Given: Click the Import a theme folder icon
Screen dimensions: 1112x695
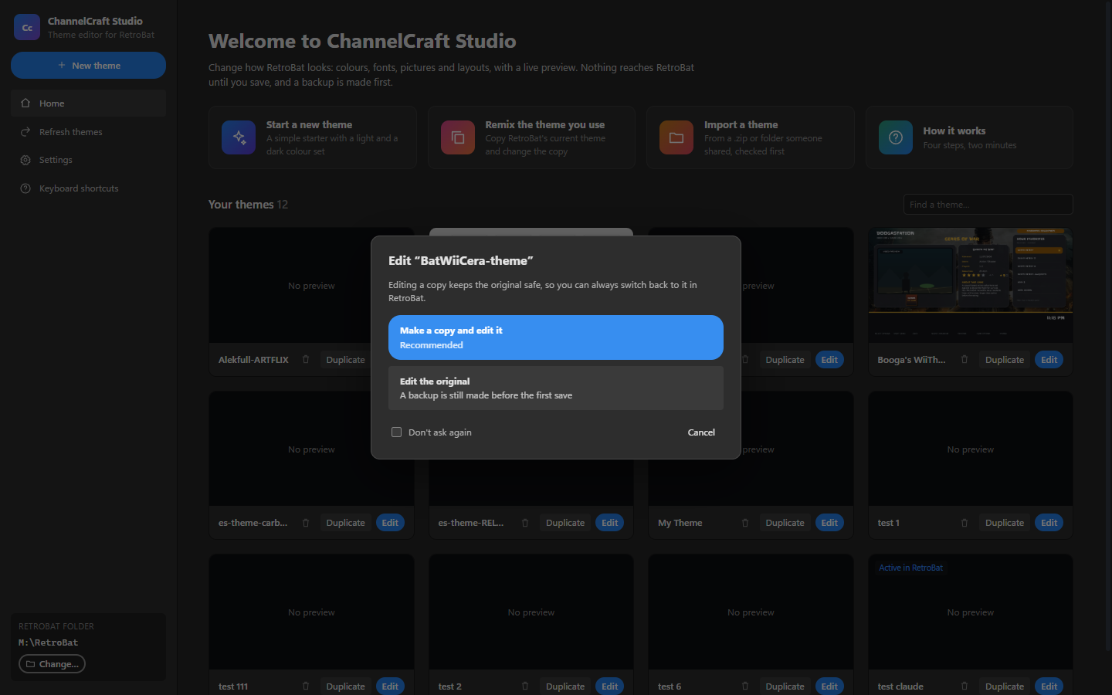Looking at the screenshot, I should point(676,137).
